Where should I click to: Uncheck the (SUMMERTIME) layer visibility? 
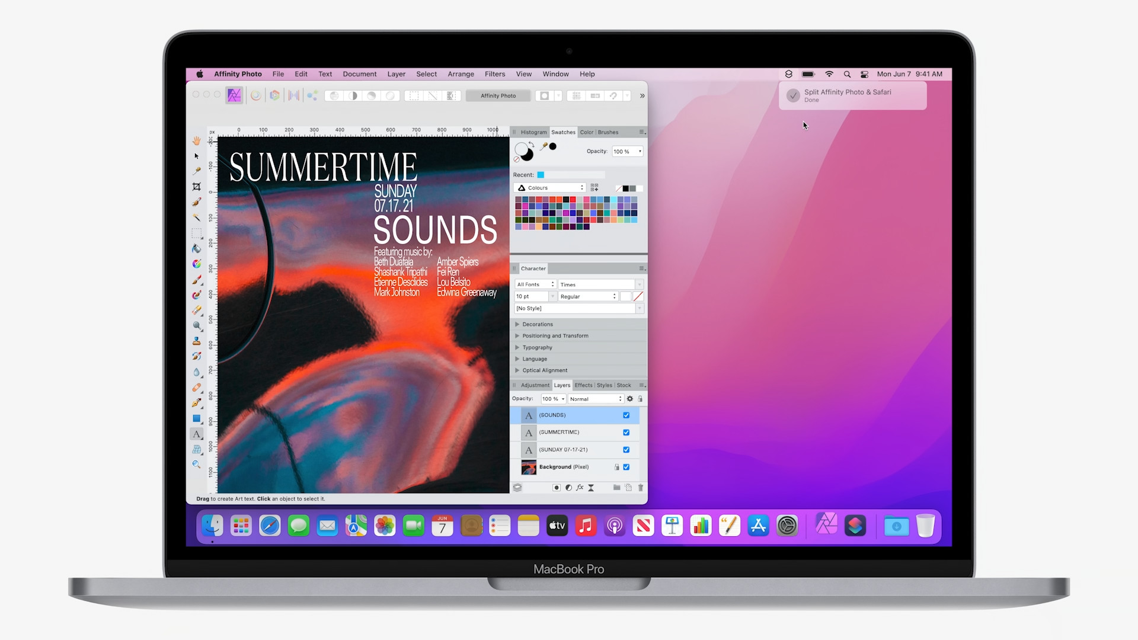click(x=626, y=433)
